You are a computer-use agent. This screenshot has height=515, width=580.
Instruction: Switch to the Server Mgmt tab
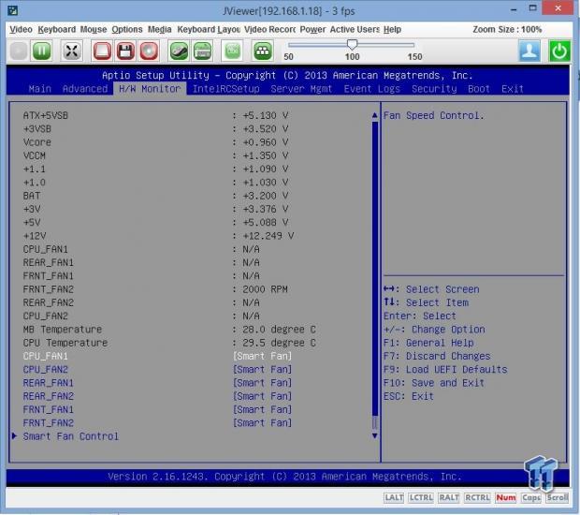tap(301, 89)
